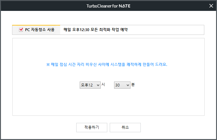Click the 취소 button
Image resolution: width=217 pixels, height=140 pixels.
(125, 128)
